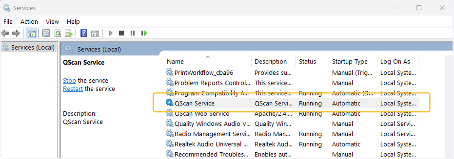Click the Start Service play icon
The image size is (454, 159).
(x=111, y=33)
